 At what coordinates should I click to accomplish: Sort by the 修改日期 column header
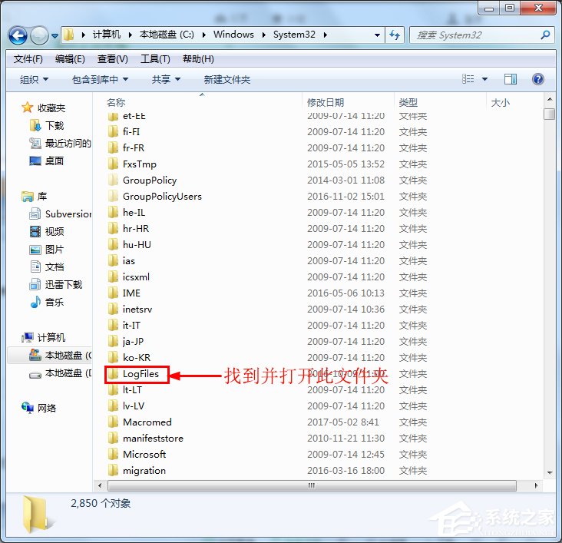(x=326, y=102)
